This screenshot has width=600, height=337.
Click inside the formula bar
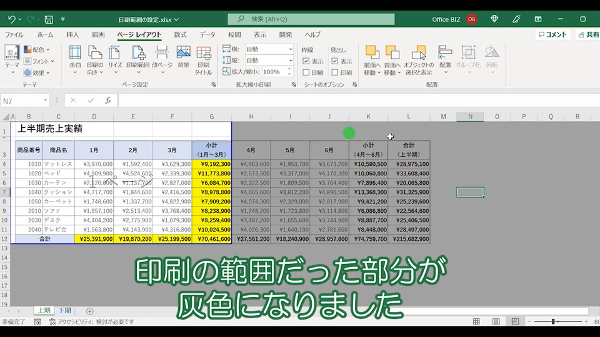pos(359,100)
